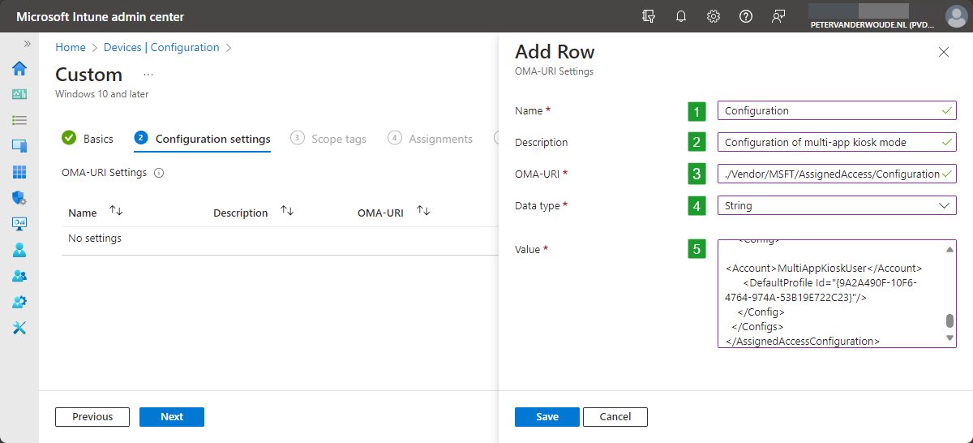The image size is (973, 443).
Task: Open the feedback icon in the header
Action: [x=778, y=16]
